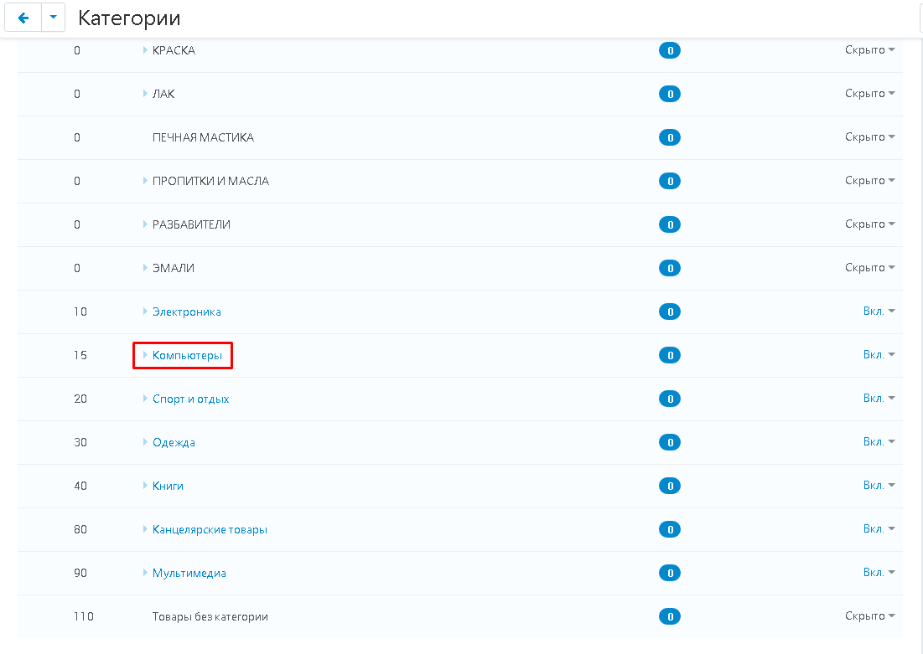Image resolution: width=923 pixels, height=654 pixels.
Task: Open the Одежда category link
Action: point(174,442)
